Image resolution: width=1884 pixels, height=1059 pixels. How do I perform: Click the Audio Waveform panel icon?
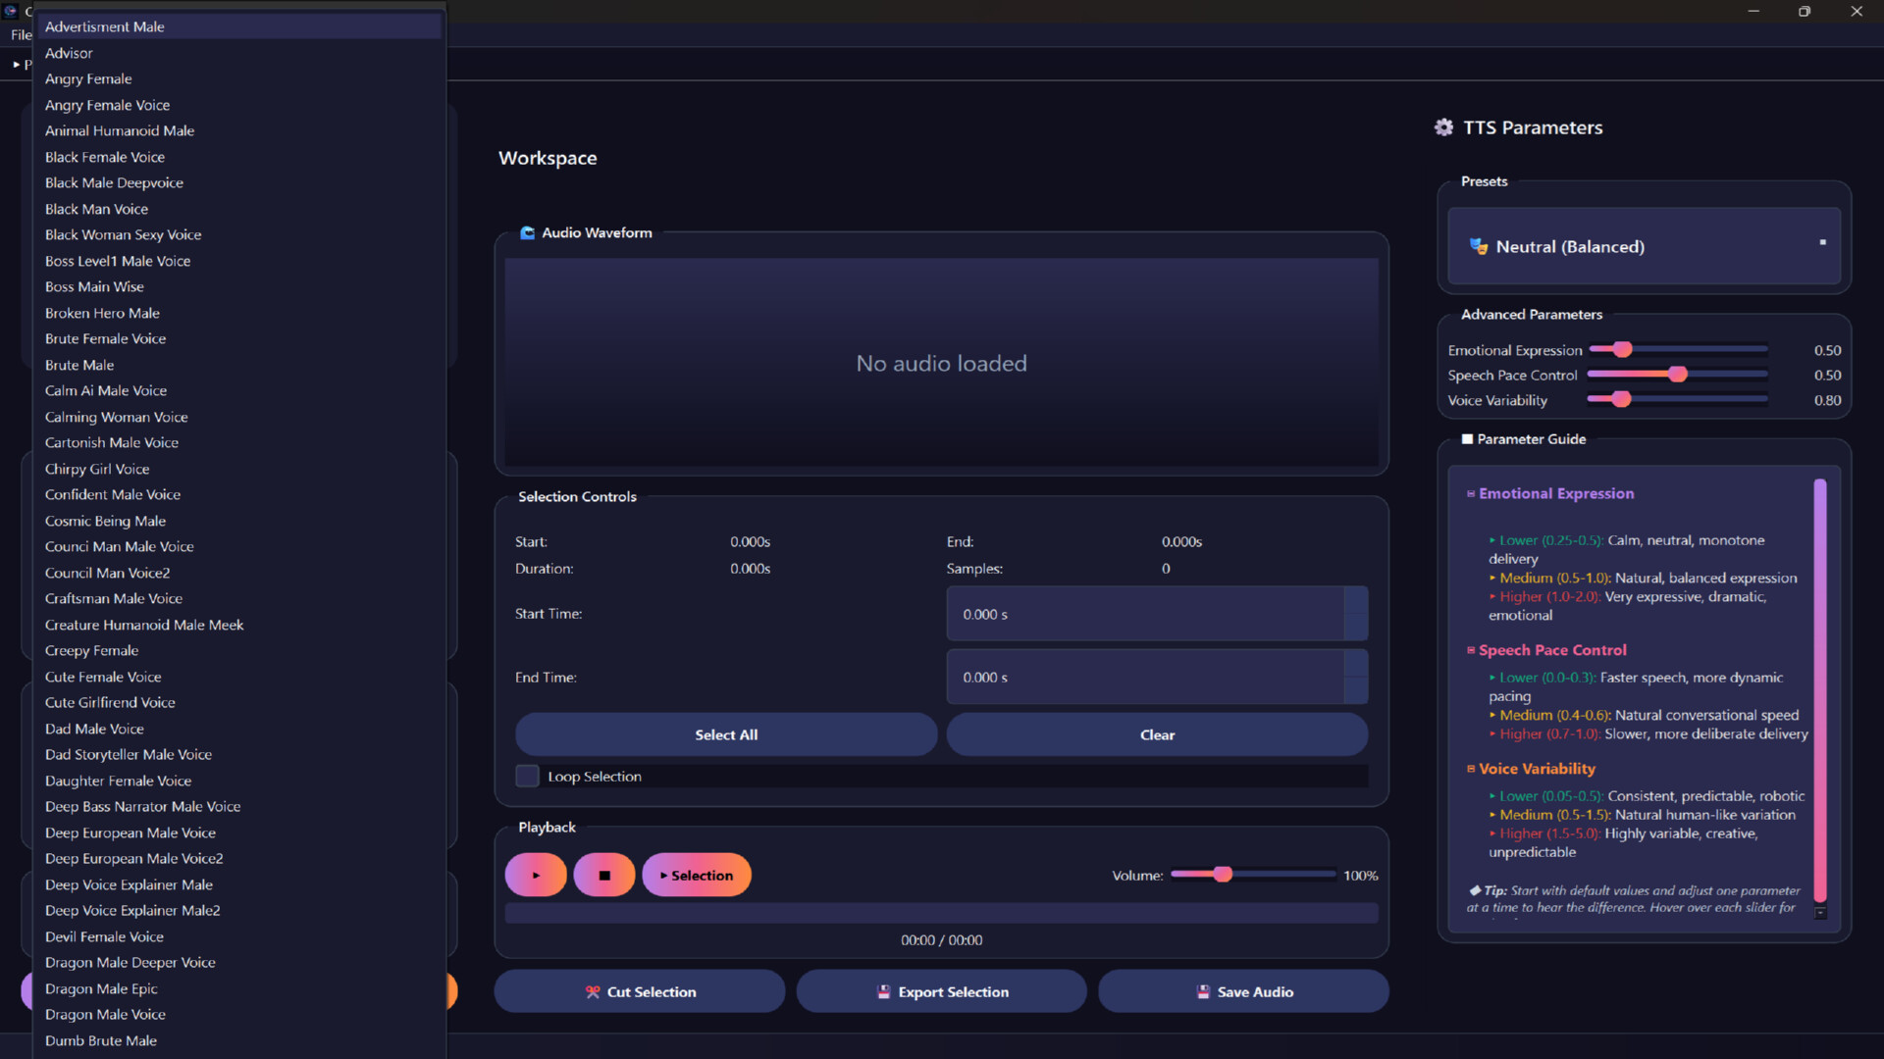point(528,232)
